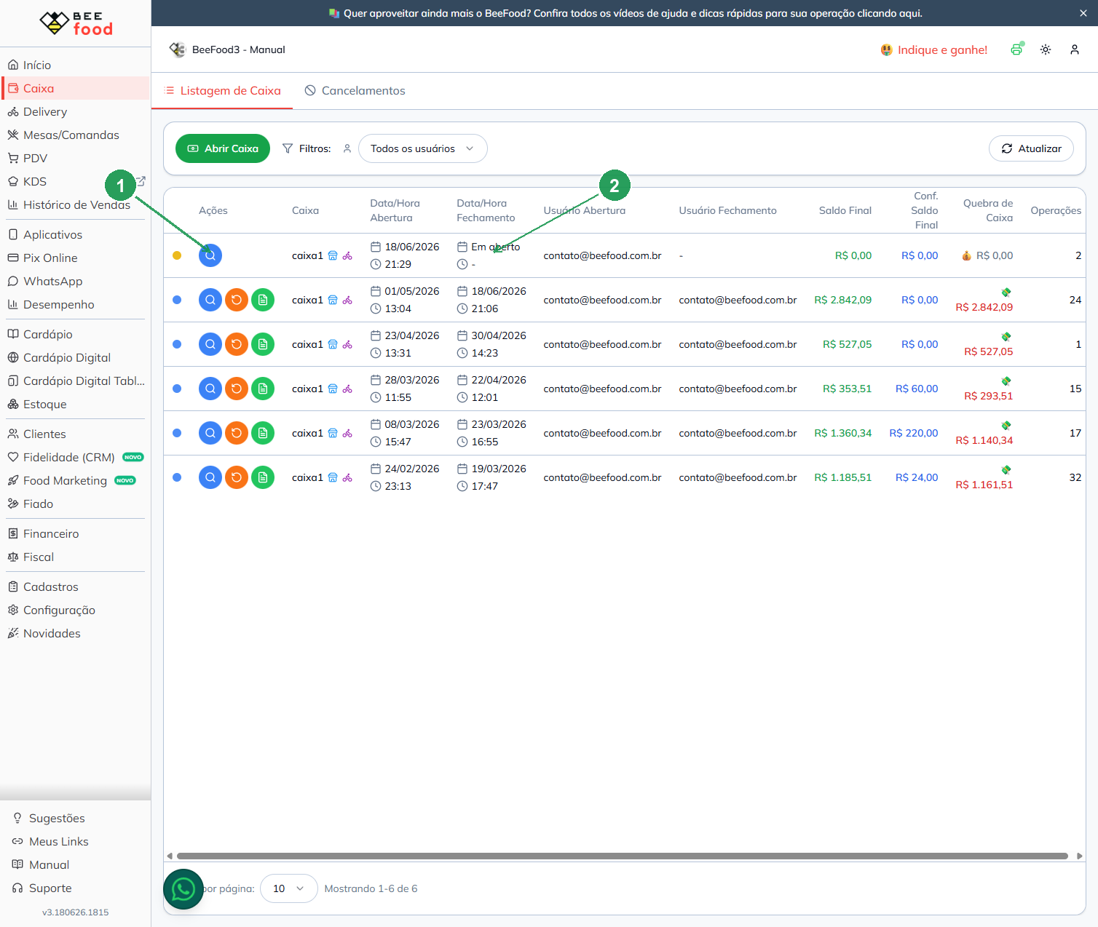This screenshot has height=927, width=1098.
Task: Open Clientes in sidebar
Action: pyautogui.click(x=76, y=434)
